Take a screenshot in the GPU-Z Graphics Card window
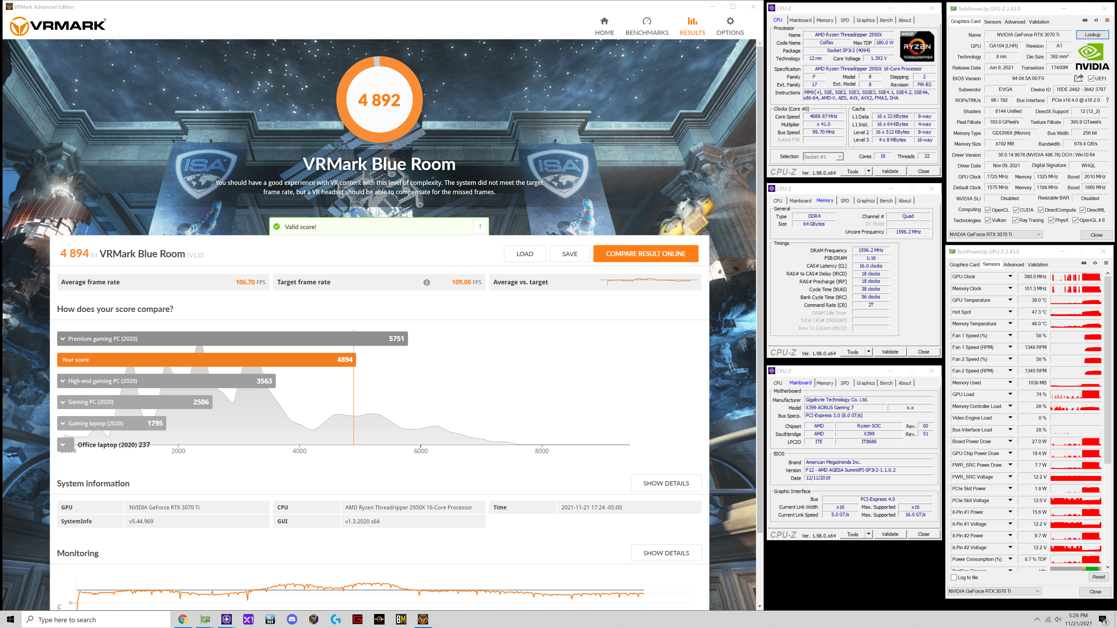 click(x=1085, y=20)
